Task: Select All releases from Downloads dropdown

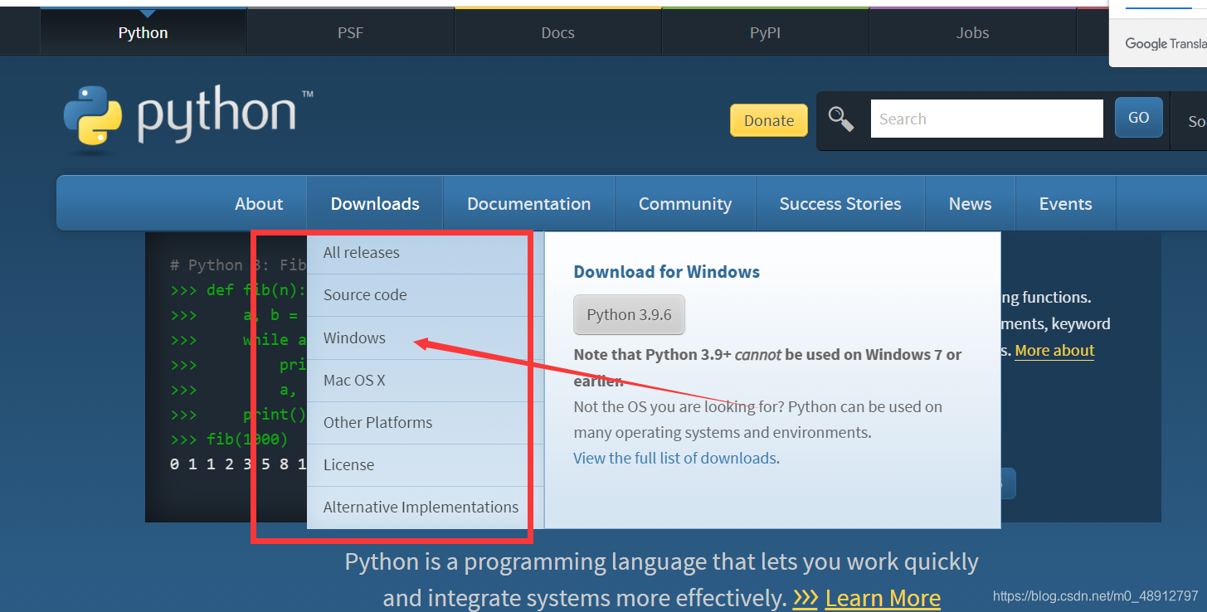Action: tap(426, 253)
